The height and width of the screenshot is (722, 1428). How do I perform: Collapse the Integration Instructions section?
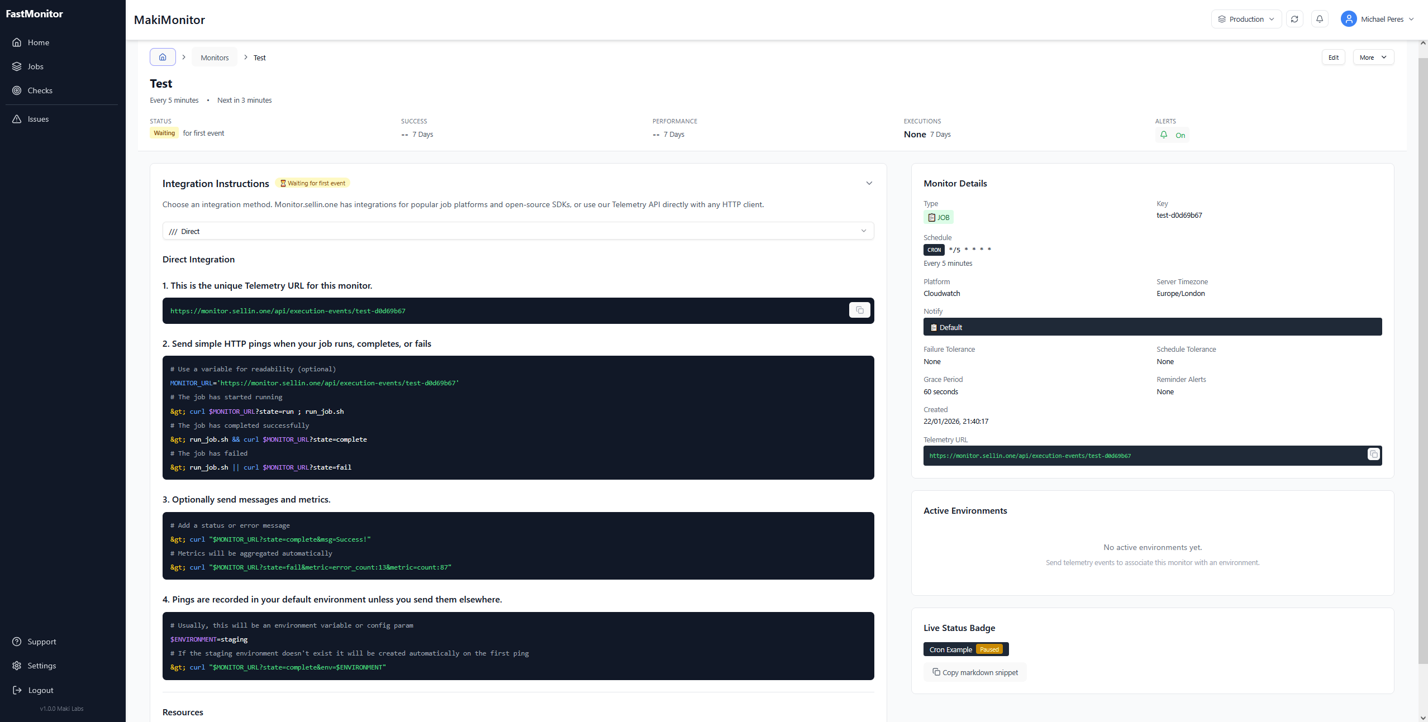[869, 183]
